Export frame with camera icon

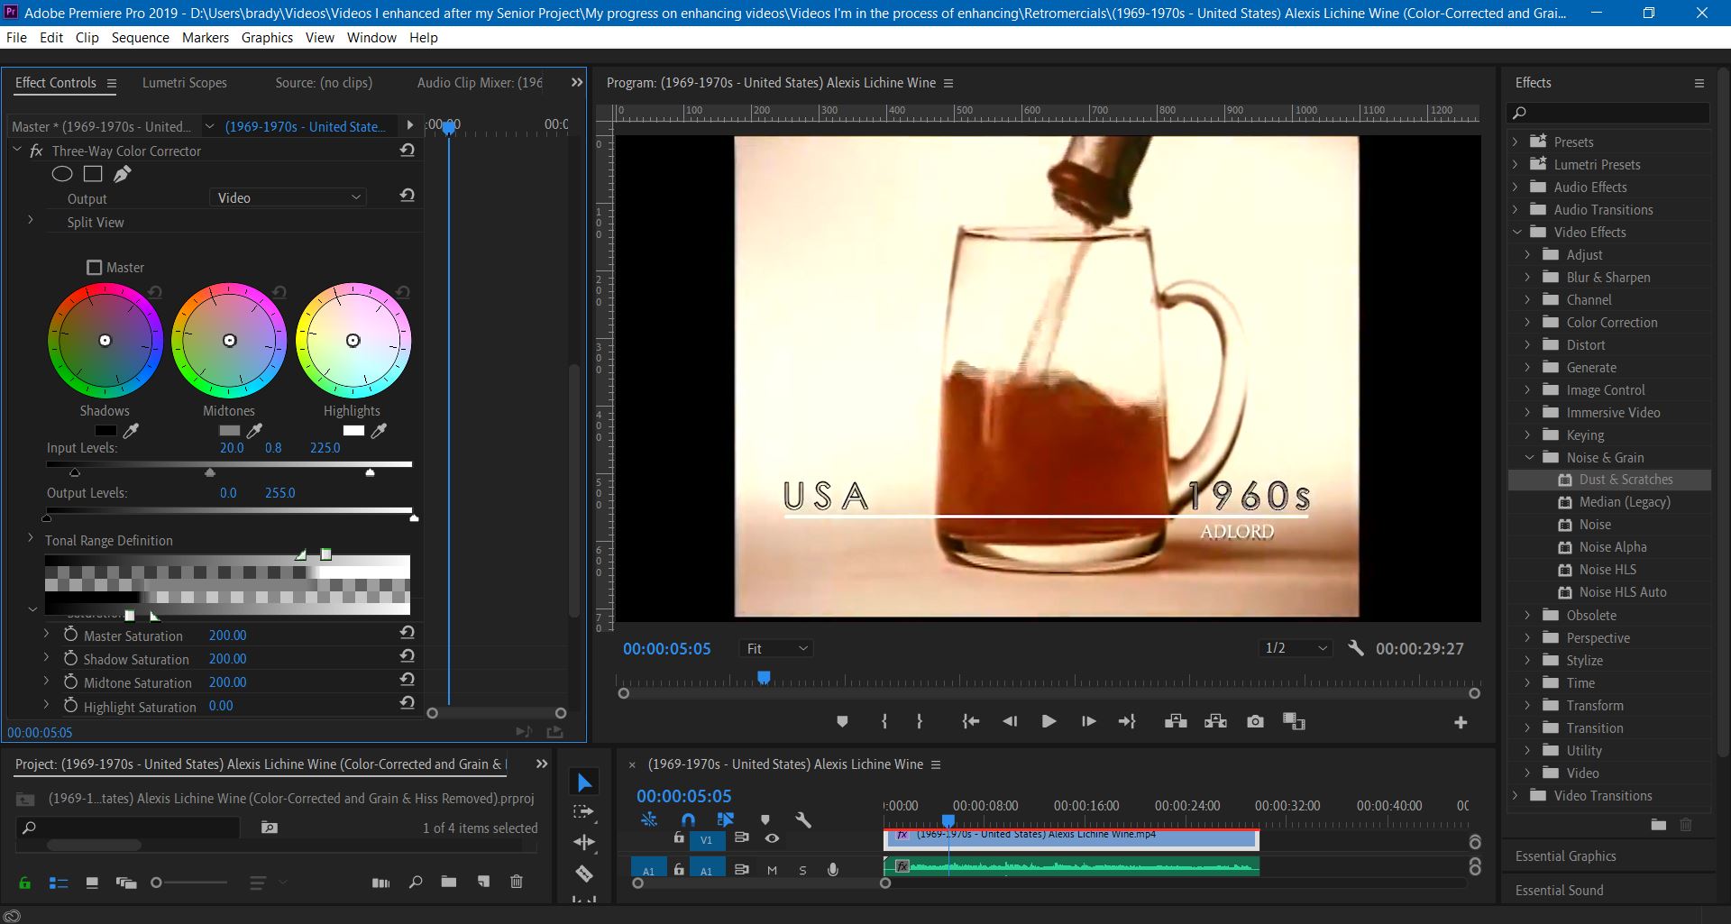tap(1255, 721)
